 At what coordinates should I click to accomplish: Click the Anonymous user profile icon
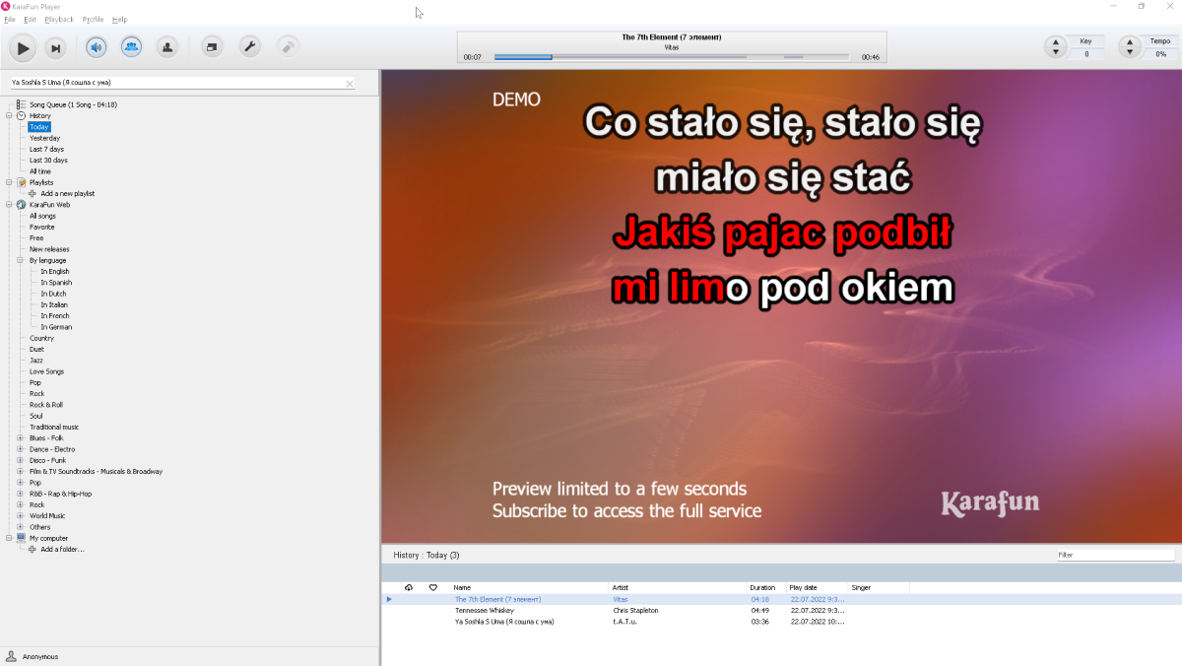[x=11, y=656]
